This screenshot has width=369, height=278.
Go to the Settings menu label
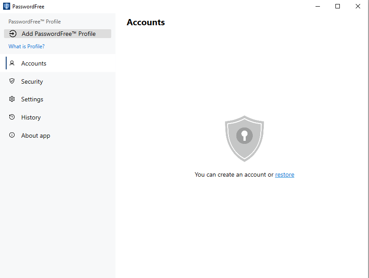(x=32, y=99)
